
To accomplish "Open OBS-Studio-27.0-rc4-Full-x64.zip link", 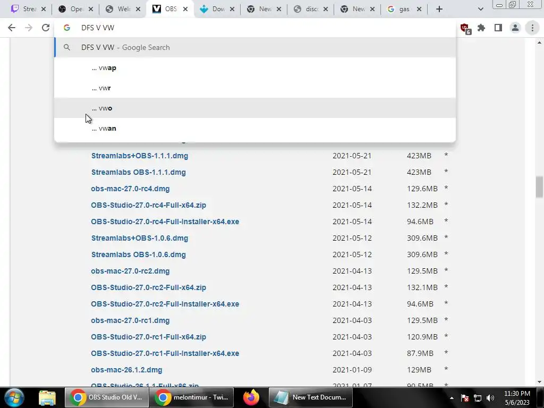I will pos(149,205).
